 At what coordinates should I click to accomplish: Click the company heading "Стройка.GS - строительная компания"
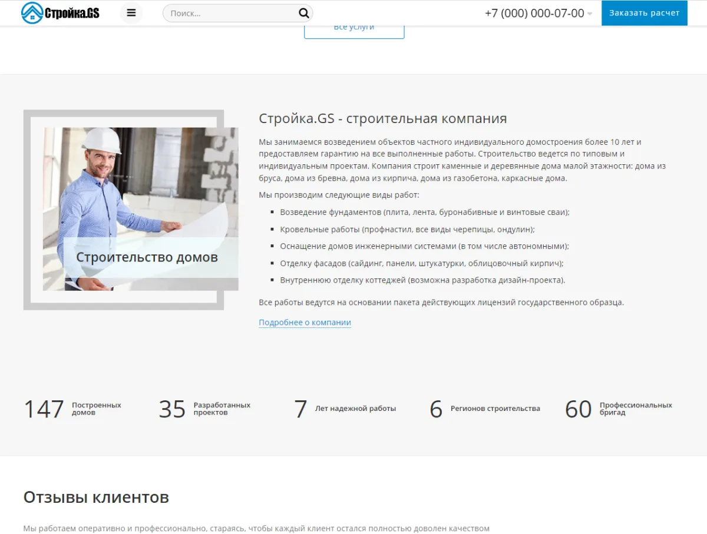(x=382, y=118)
